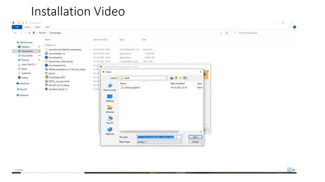
Task: Click the Search Downloads field
Action: (x=263, y=33)
